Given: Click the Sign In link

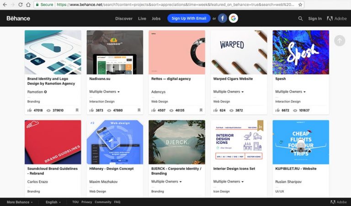Looking at the screenshot, I should (315, 19).
